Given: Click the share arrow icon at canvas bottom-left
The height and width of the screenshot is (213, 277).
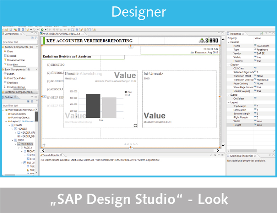Looking at the screenshot, I should pos(44,145).
